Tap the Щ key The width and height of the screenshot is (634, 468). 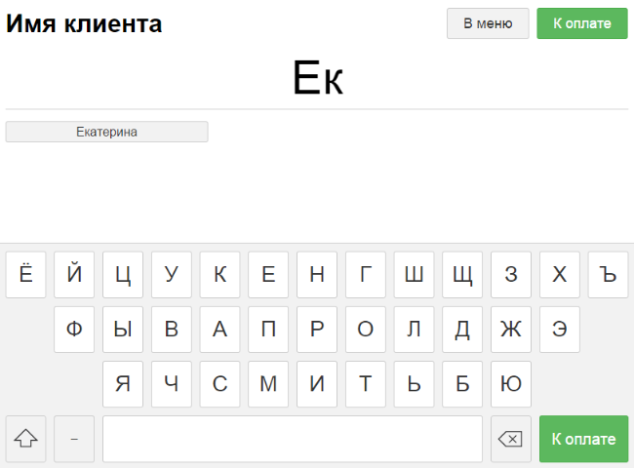coord(462,274)
